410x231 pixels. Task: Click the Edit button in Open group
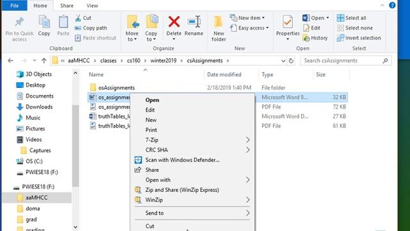click(311, 28)
